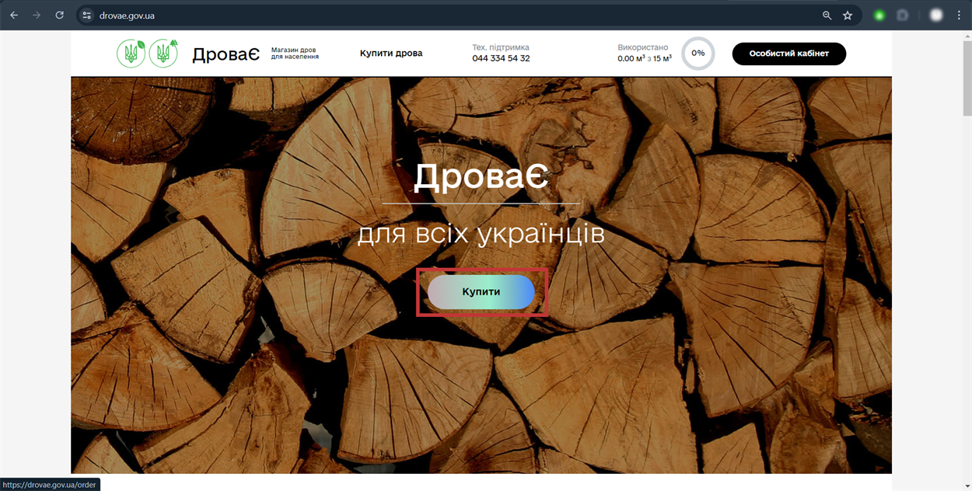Click the gradient Купити button
972x491 pixels.
(481, 292)
